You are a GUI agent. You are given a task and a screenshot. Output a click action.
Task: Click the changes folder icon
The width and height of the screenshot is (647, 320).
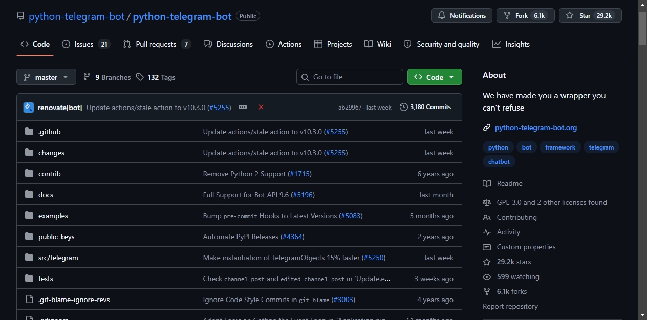pos(29,153)
